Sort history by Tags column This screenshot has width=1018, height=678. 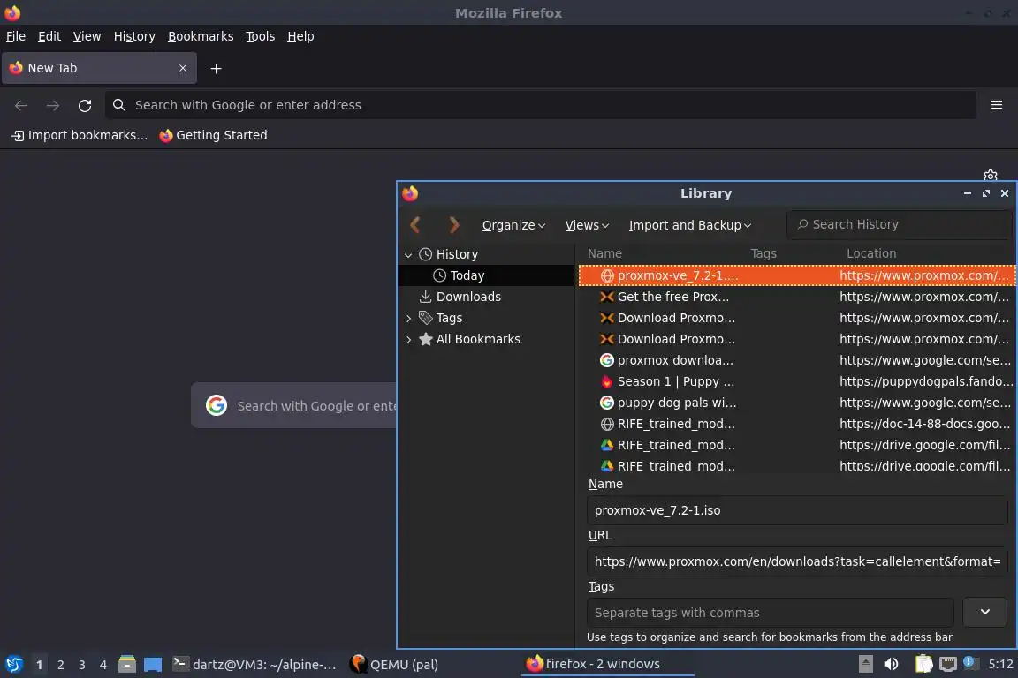point(763,253)
